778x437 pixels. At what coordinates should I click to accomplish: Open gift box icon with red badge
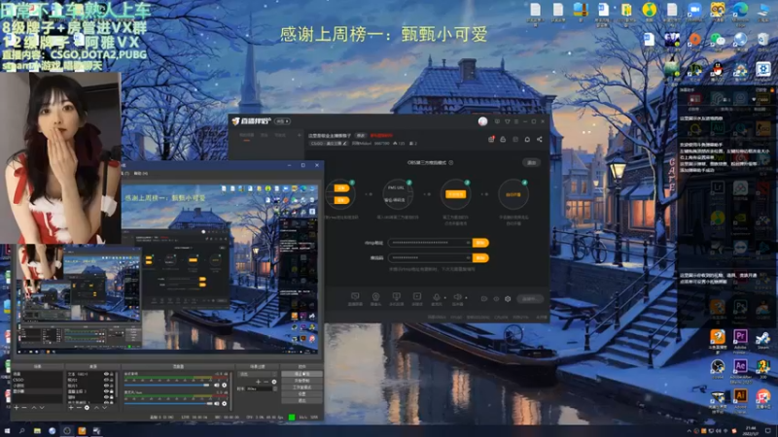pyautogui.click(x=491, y=140)
